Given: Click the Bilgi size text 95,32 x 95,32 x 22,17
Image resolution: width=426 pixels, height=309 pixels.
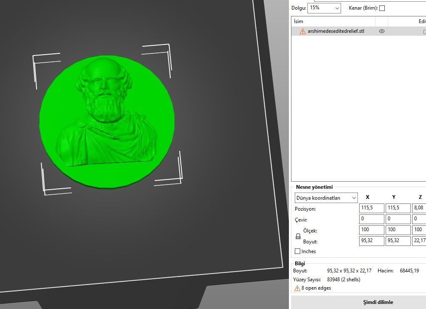Looking at the screenshot, I should (x=349, y=271).
